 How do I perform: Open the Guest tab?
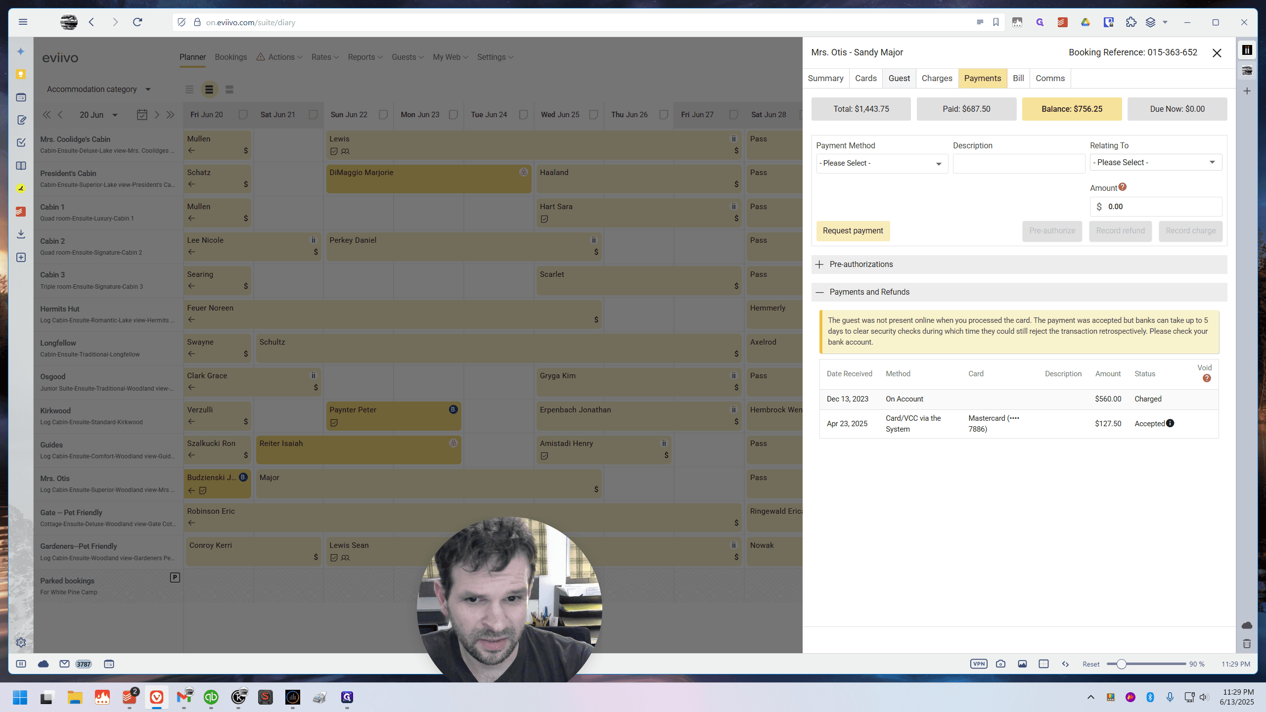pyautogui.click(x=899, y=78)
